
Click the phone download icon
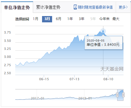pyautogui.click(x=75, y=7)
